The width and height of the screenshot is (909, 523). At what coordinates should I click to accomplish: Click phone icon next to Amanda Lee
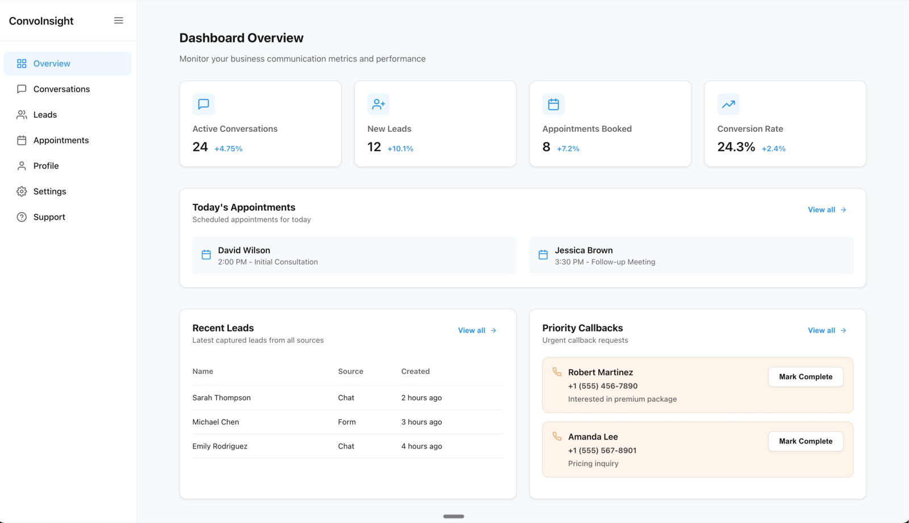click(557, 437)
